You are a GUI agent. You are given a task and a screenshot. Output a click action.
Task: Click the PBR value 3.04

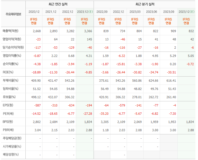click(38, 130)
